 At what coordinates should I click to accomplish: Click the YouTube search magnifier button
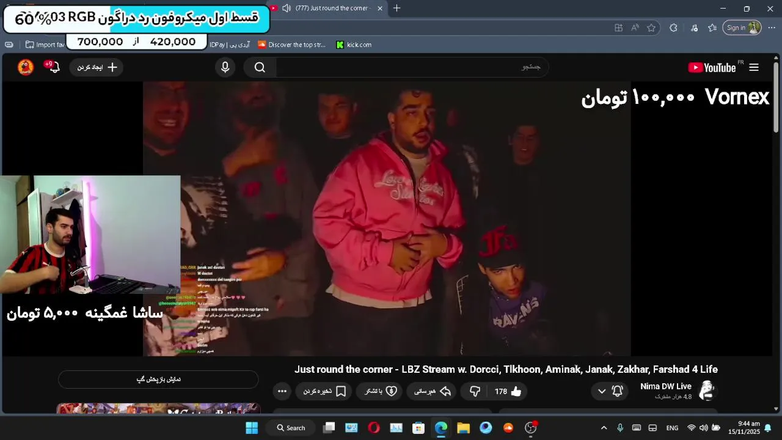pyautogui.click(x=260, y=67)
